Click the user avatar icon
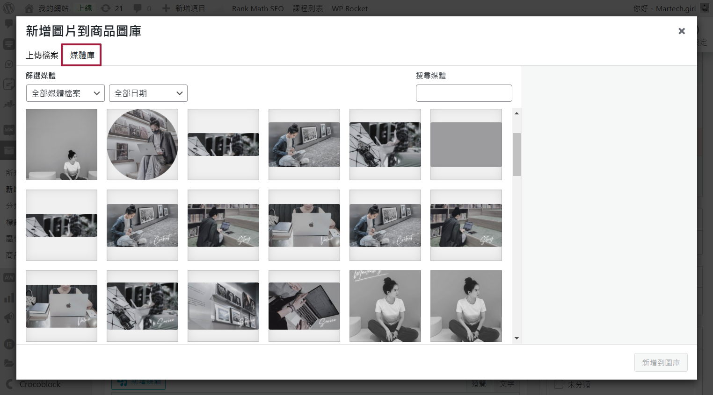The height and width of the screenshot is (395, 713). [705, 8]
